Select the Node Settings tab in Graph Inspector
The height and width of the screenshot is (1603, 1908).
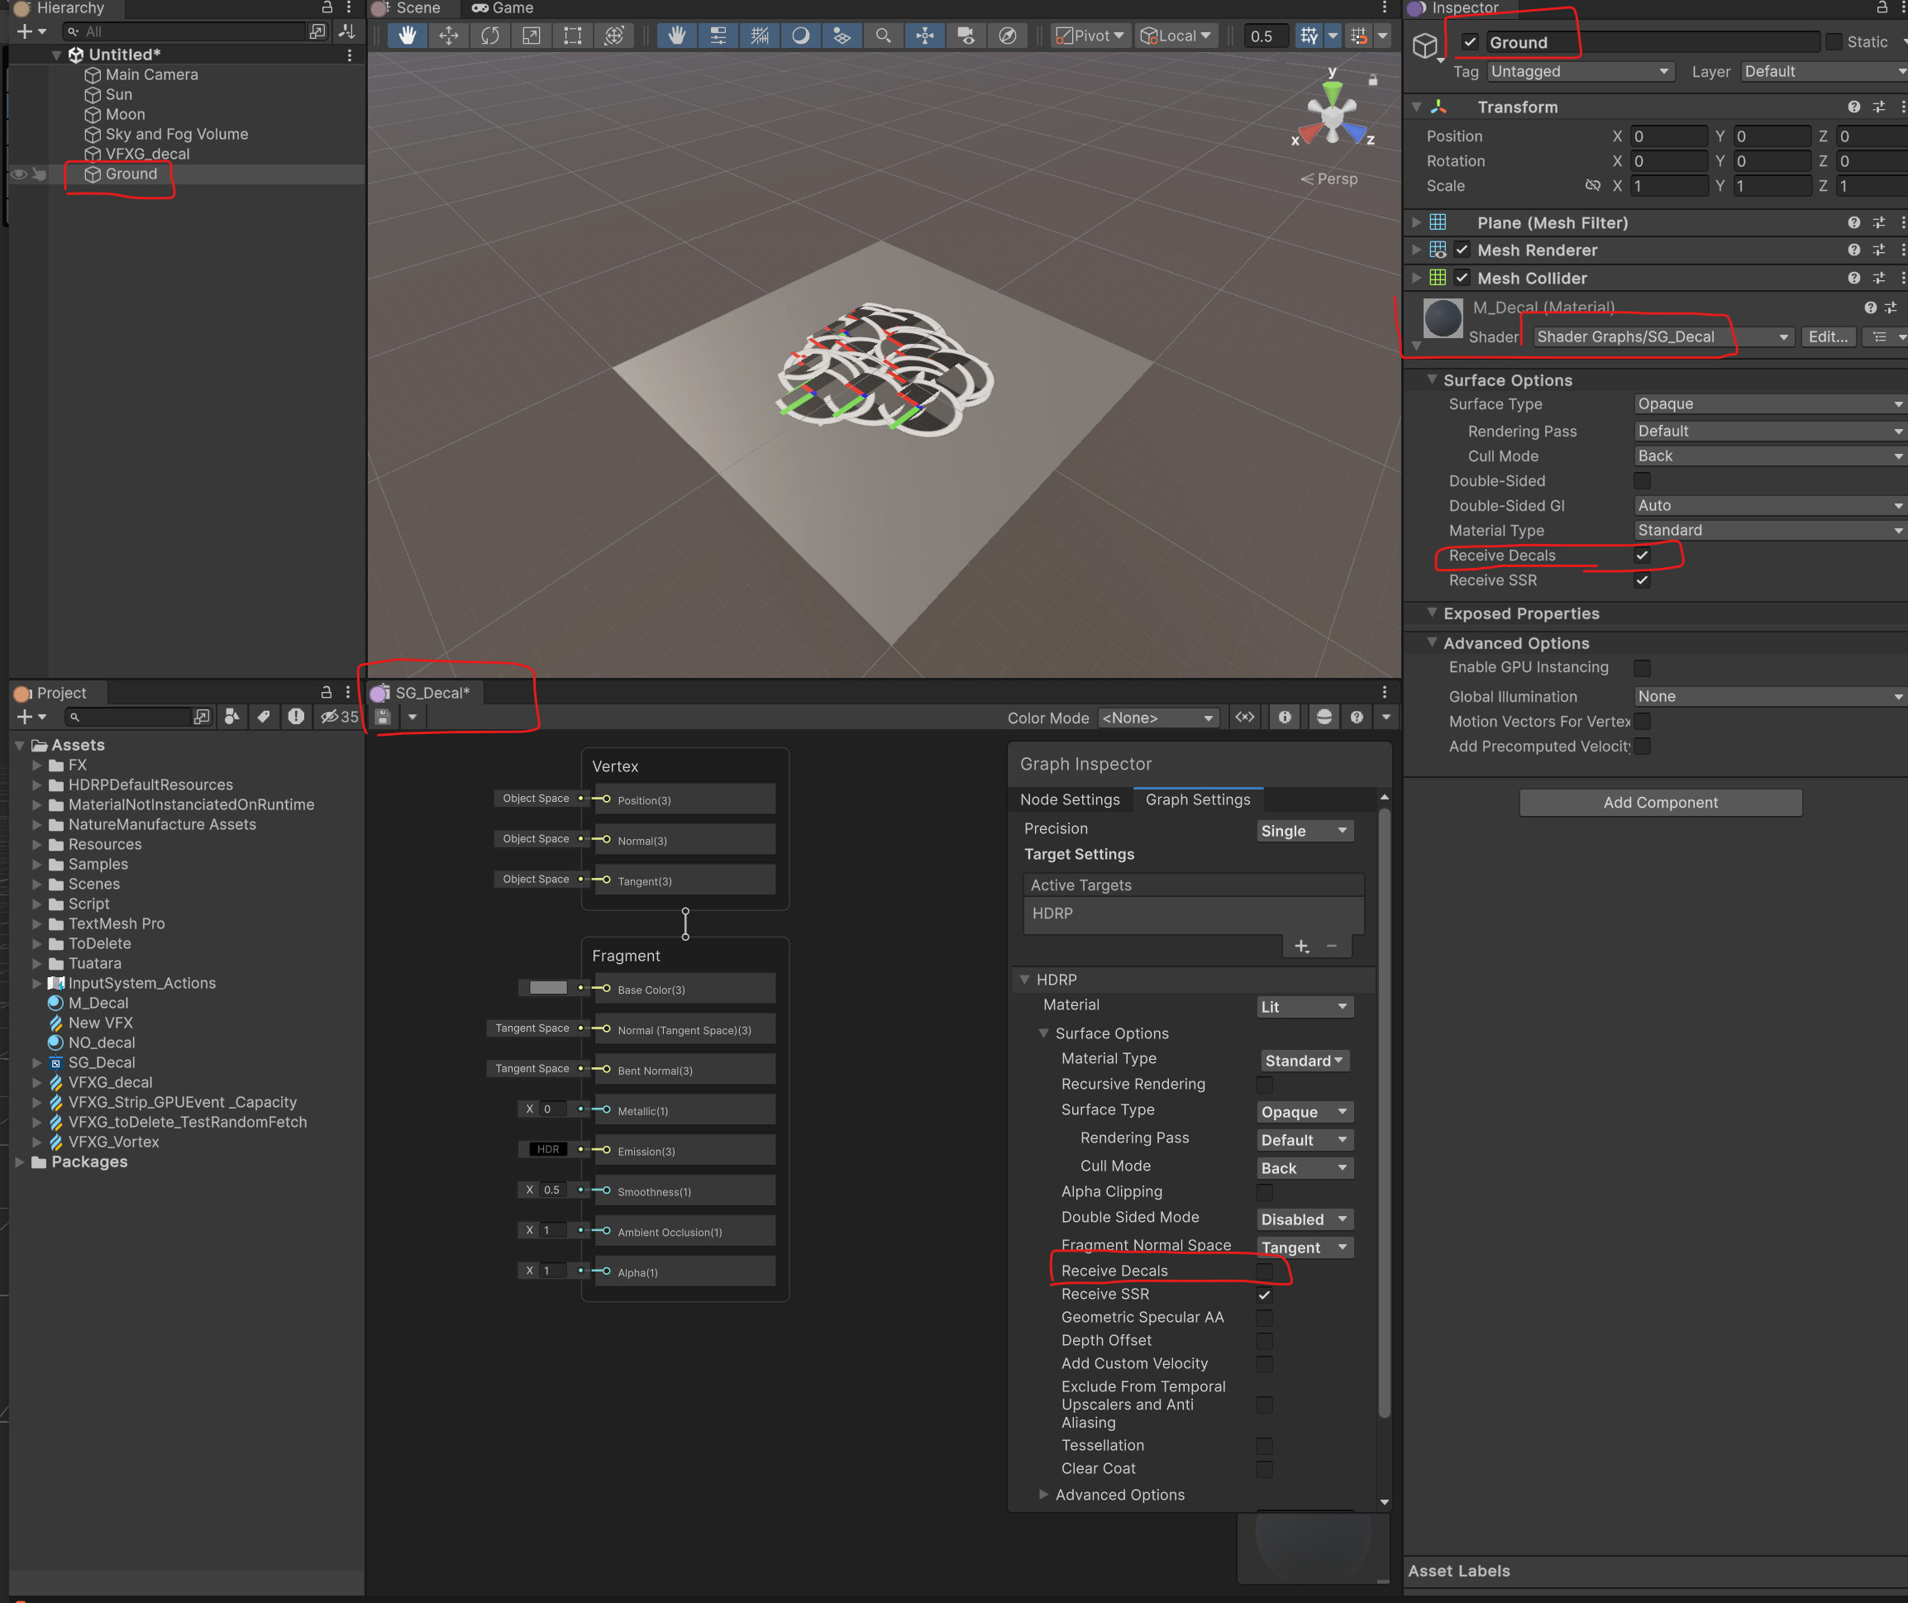(x=1071, y=799)
